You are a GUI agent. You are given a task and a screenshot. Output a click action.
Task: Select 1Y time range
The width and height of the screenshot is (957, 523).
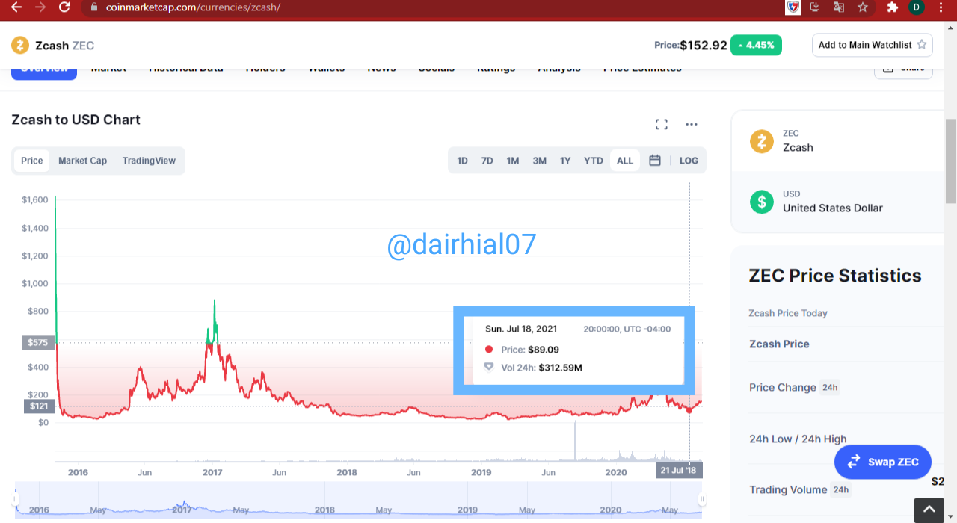pyautogui.click(x=565, y=161)
